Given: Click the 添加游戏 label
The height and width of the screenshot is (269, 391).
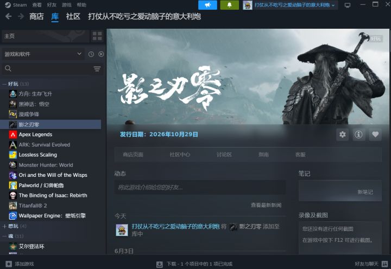Looking at the screenshot, I should pyautogui.click(x=24, y=264).
